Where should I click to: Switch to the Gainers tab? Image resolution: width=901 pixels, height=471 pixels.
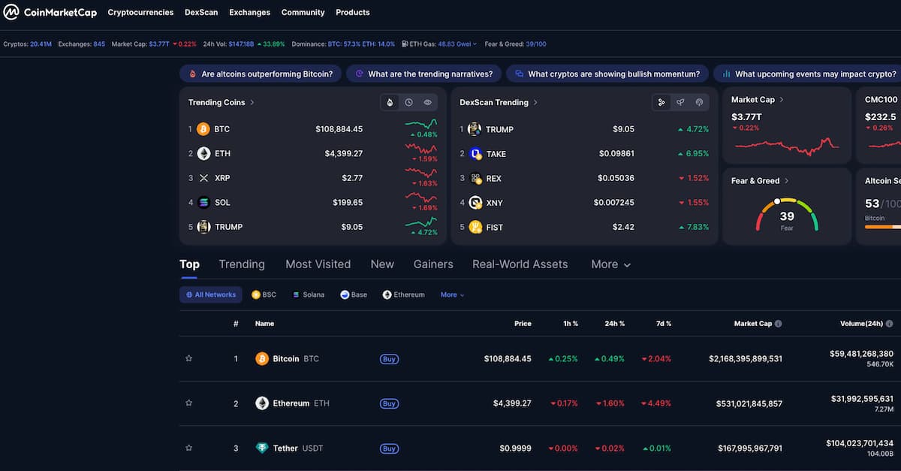(433, 264)
